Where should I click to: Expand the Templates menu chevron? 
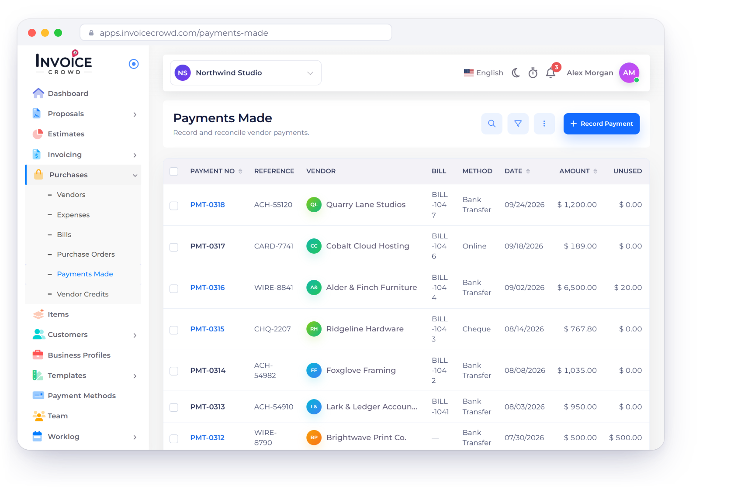click(135, 376)
